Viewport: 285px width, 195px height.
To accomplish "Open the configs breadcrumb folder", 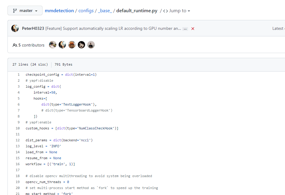I will click(x=86, y=10).
